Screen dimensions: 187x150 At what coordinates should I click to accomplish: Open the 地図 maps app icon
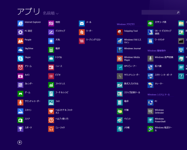[51, 23]
